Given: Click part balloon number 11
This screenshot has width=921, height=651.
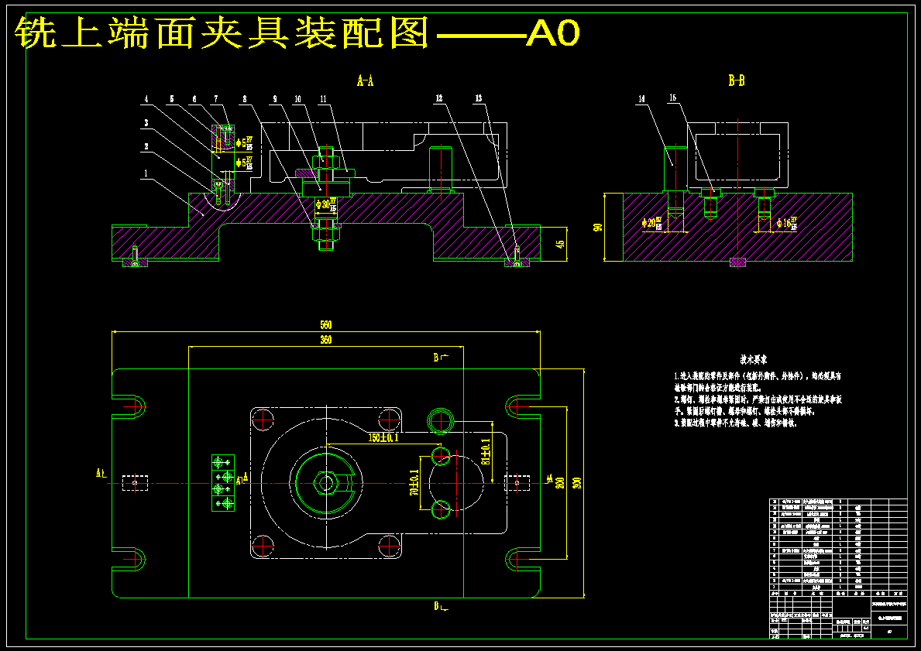Looking at the screenshot, I should tap(322, 100).
